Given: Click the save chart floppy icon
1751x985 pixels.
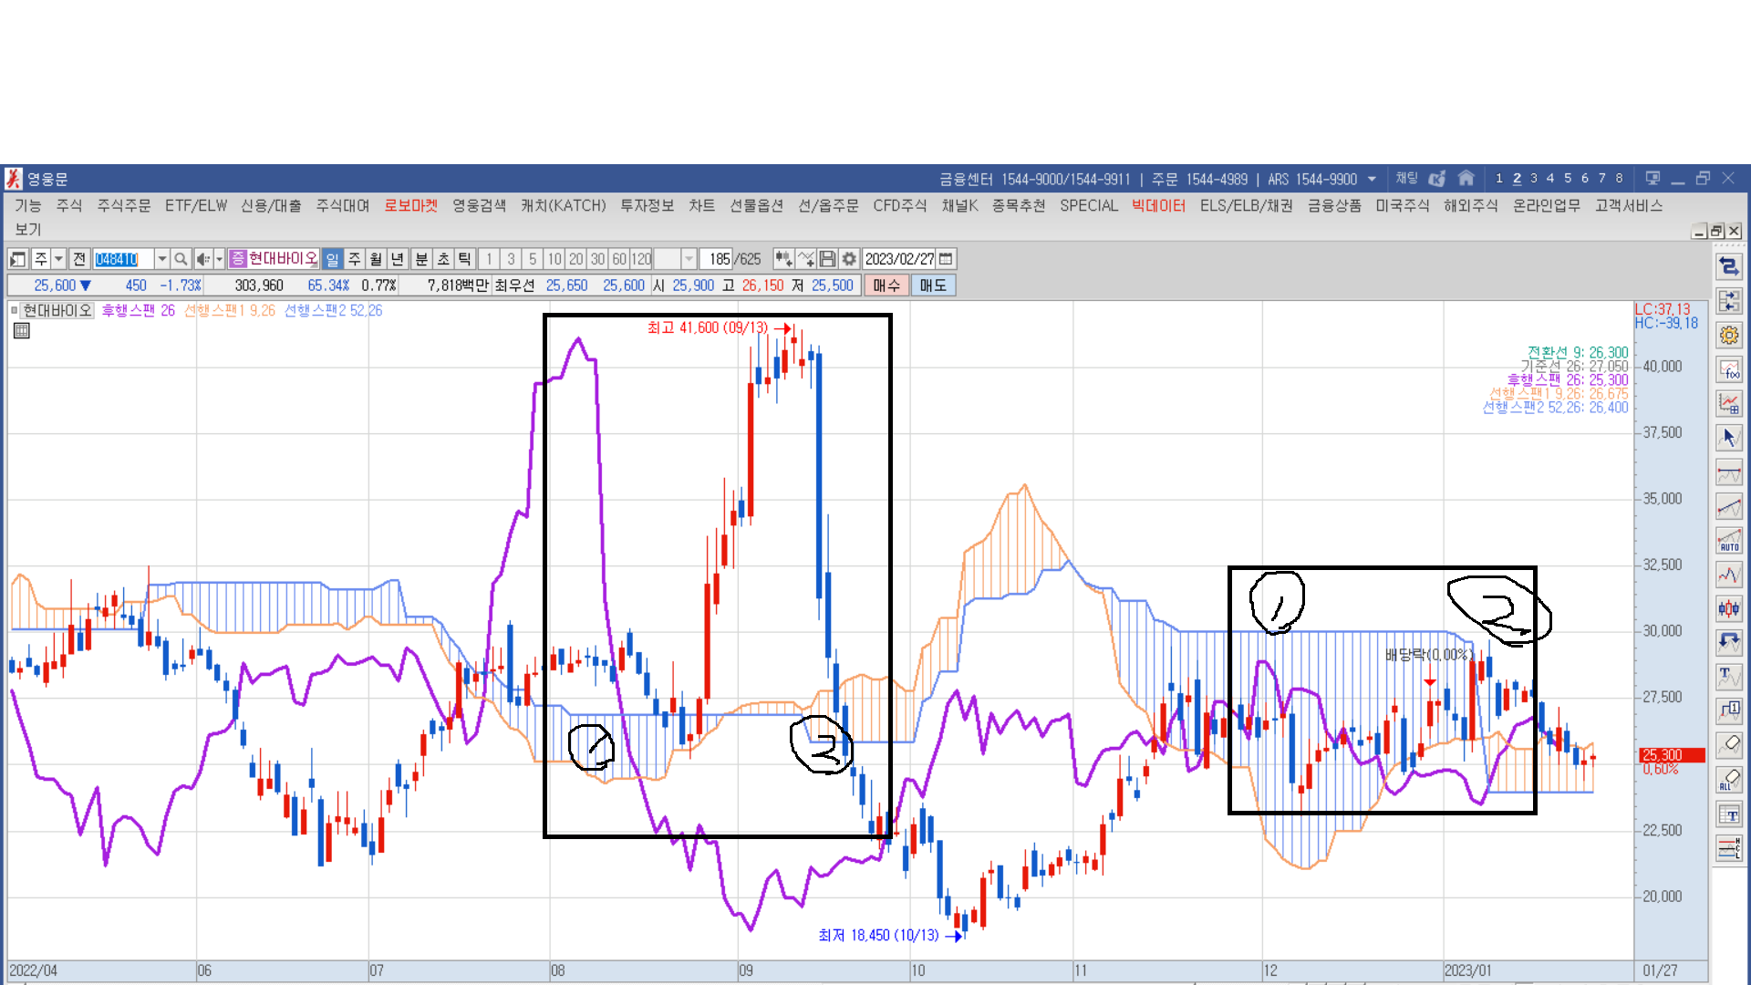Looking at the screenshot, I should 827,259.
